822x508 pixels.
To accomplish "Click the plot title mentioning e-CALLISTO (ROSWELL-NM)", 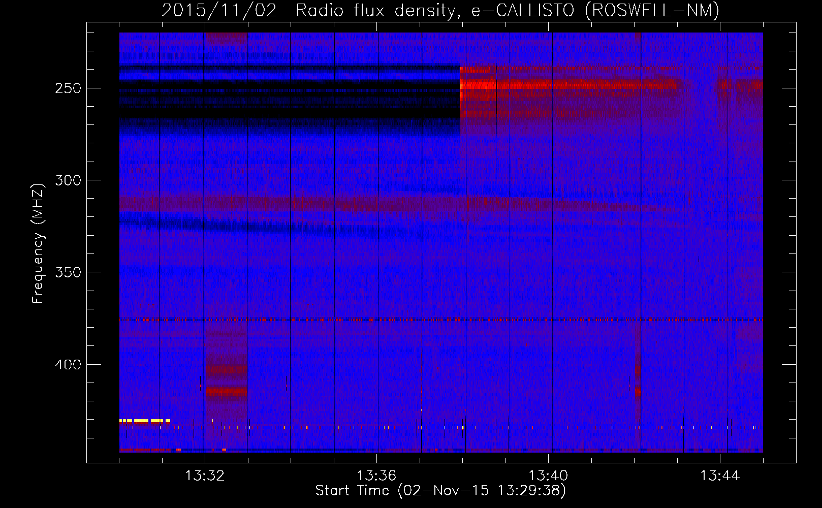I will tap(440, 10).
